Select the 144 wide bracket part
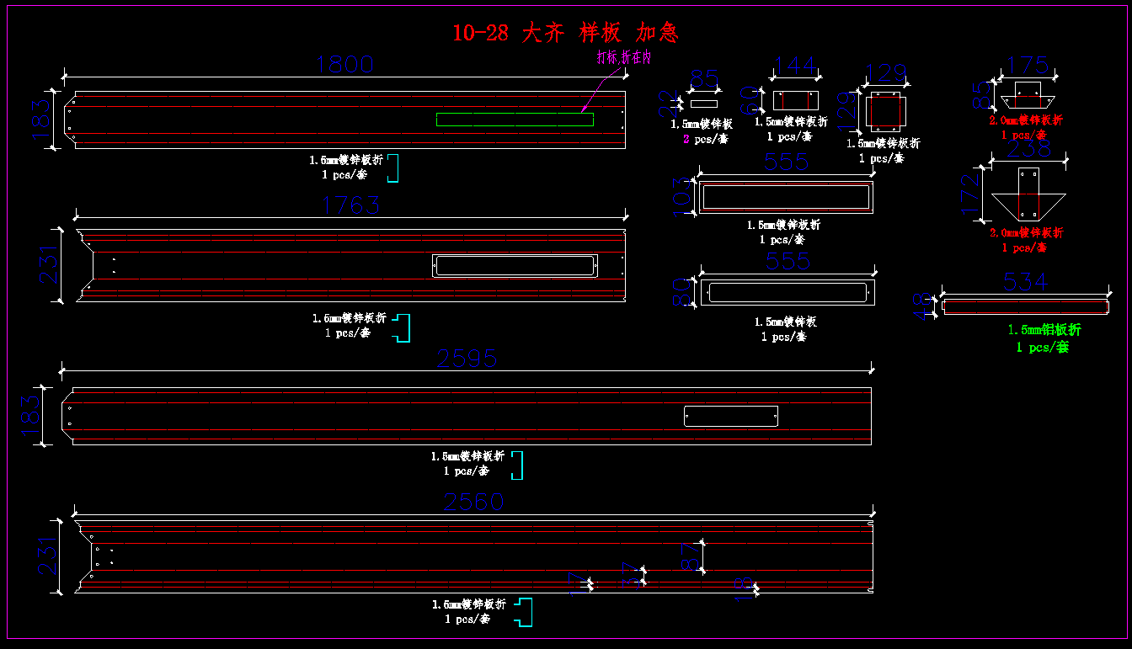The image size is (1132, 649). (x=796, y=100)
